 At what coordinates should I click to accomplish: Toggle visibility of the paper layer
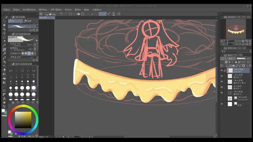tap(222, 104)
